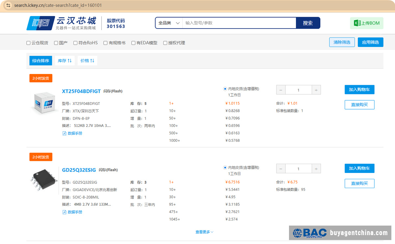The image size is (395, 244).
Task: Click manufacturer GIGADEVICE/北京兆易创新 text
Action: point(95,190)
